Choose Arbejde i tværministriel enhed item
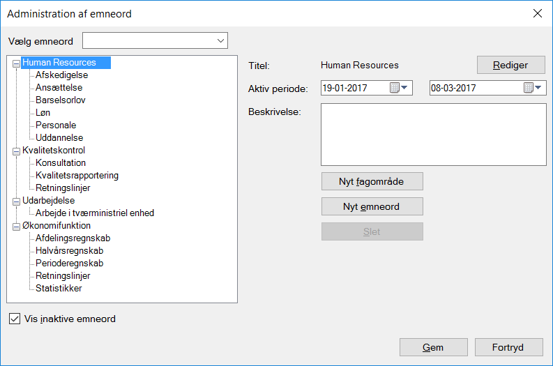 pos(95,213)
